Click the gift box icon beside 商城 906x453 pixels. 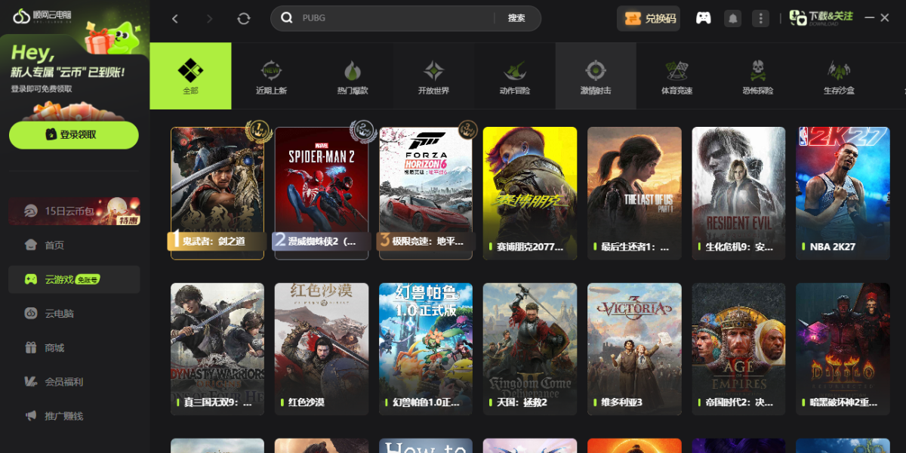click(x=30, y=347)
